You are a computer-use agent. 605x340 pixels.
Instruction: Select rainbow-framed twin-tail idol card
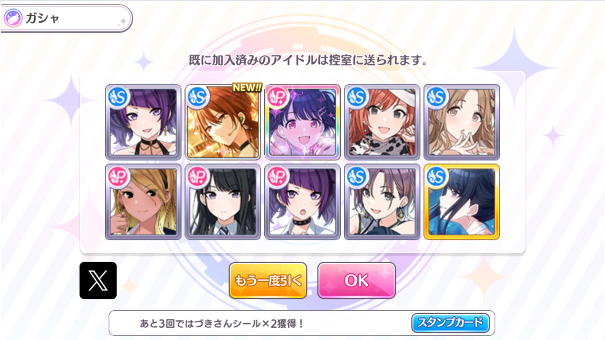click(x=302, y=122)
